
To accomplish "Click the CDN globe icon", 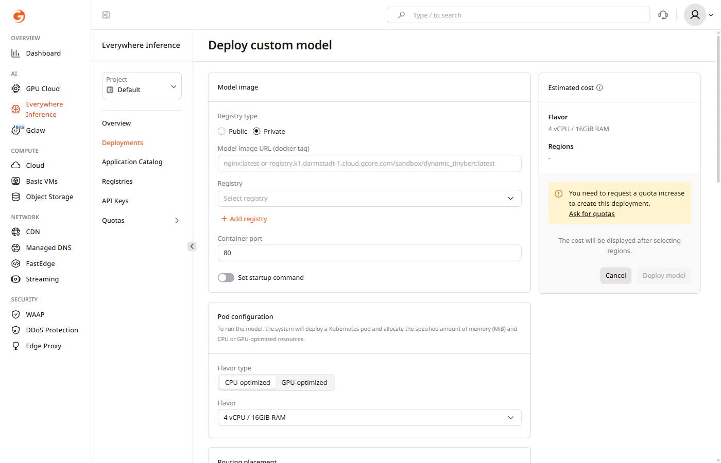I will tap(16, 232).
